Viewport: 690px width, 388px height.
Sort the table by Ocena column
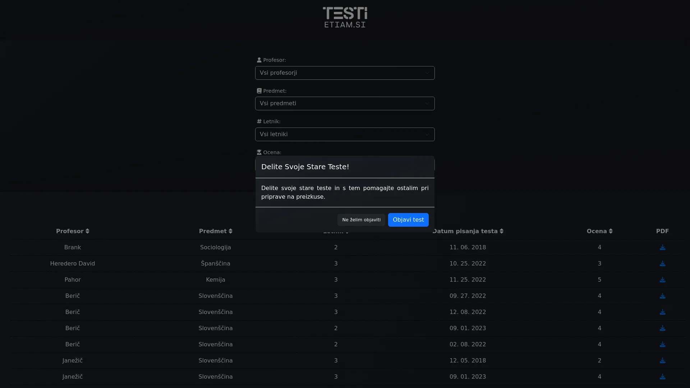click(x=599, y=231)
